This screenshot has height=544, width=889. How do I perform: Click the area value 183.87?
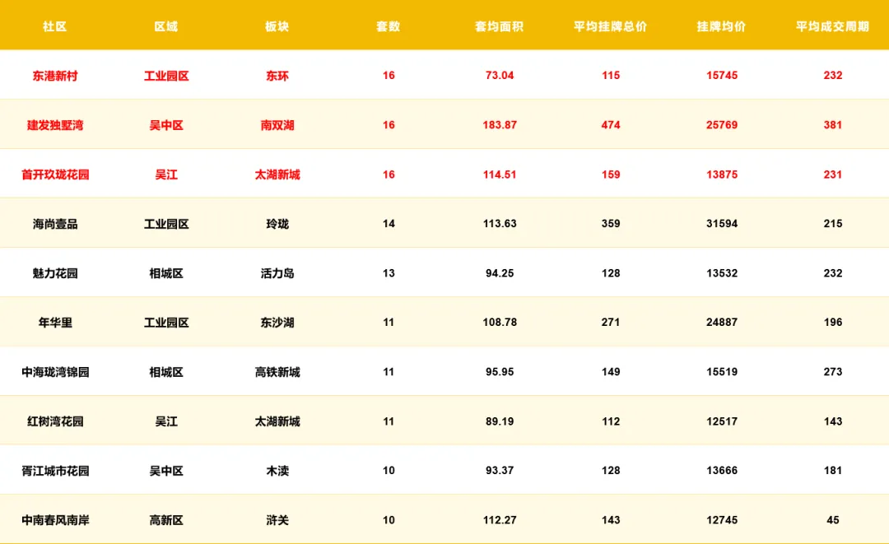(500, 124)
